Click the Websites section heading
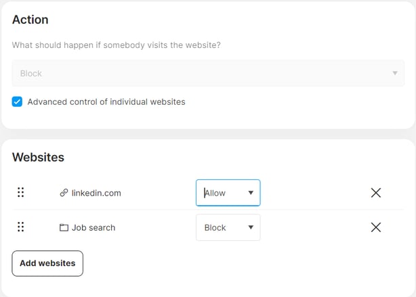The image size is (416, 297). [38, 157]
